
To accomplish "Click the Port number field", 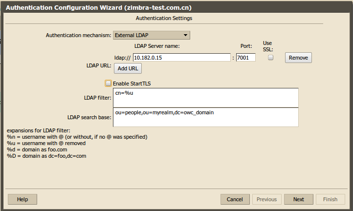I will click(x=245, y=58).
